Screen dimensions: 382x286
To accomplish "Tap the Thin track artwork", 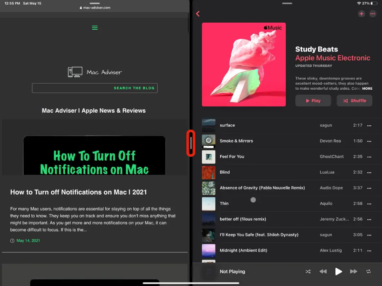I will coord(209,204).
